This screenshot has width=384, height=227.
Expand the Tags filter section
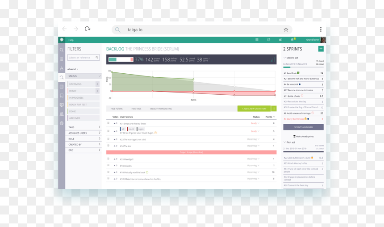coord(83,127)
